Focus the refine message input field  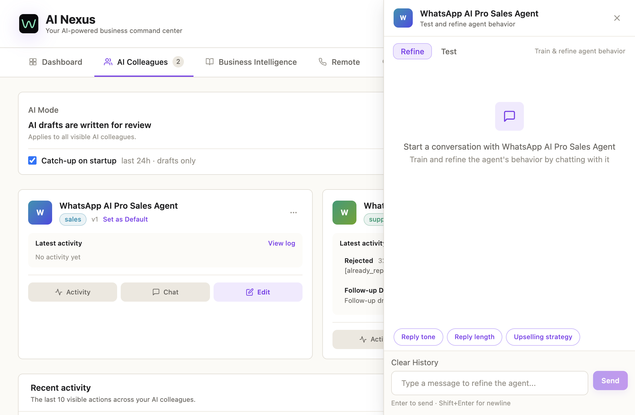coord(490,383)
